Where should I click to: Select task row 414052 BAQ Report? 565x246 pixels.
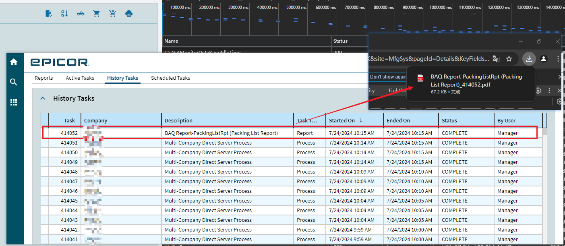pos(221,133)
